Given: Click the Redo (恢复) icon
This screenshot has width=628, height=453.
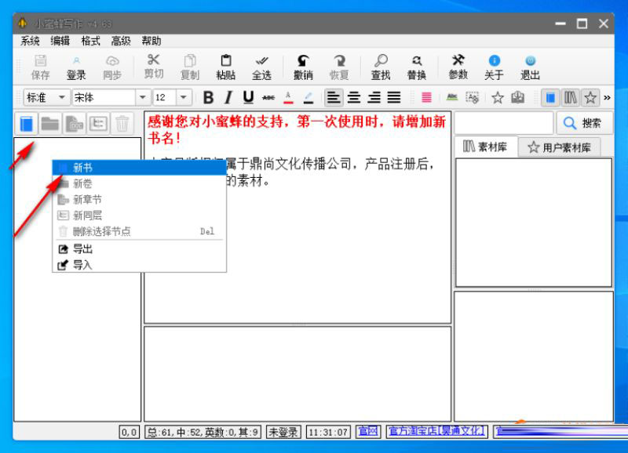Looking at the screenshot, I should tap(339, 67).
